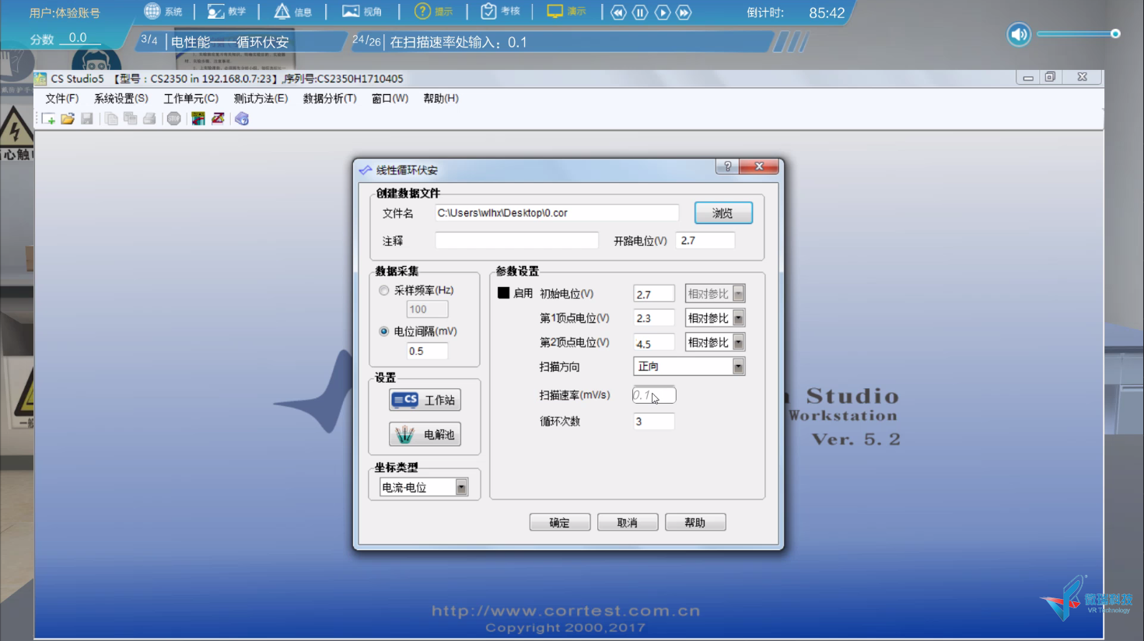Click the 电解池 cell button
1144x641 pixels.
pos(425,434)
